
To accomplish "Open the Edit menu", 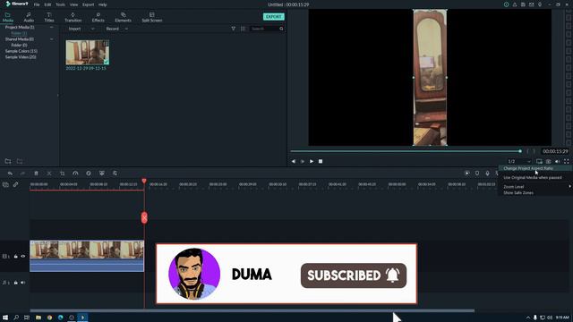I will point(47,4).
